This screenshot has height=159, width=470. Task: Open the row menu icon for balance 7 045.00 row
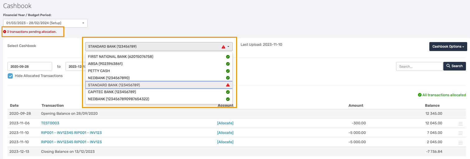point(460,133)
